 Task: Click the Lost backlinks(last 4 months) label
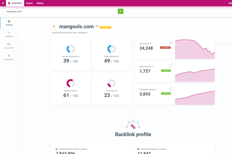pyautogui.click(x=153, y=149)
